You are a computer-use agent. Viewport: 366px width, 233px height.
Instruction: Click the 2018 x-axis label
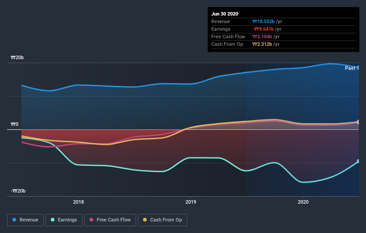pos(78,202)
